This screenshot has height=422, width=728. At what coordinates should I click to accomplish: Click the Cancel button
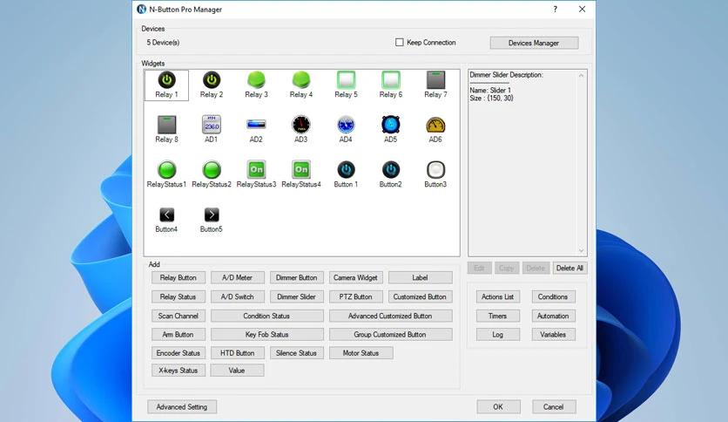coord(554,406)
